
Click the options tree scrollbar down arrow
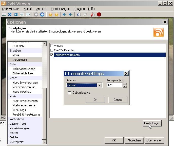44,142
